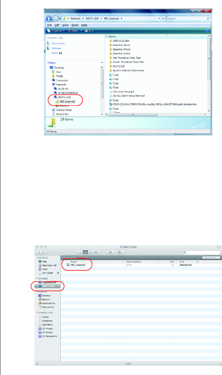The image size is (222, 375).
Task: Open the Pictures favorite link
Action: coord(56,48)
